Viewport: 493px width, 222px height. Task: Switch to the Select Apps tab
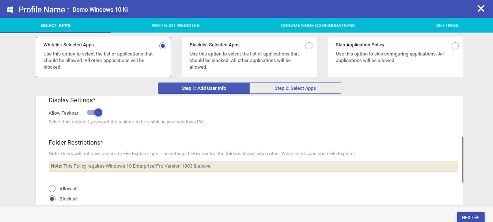(56, 26)
